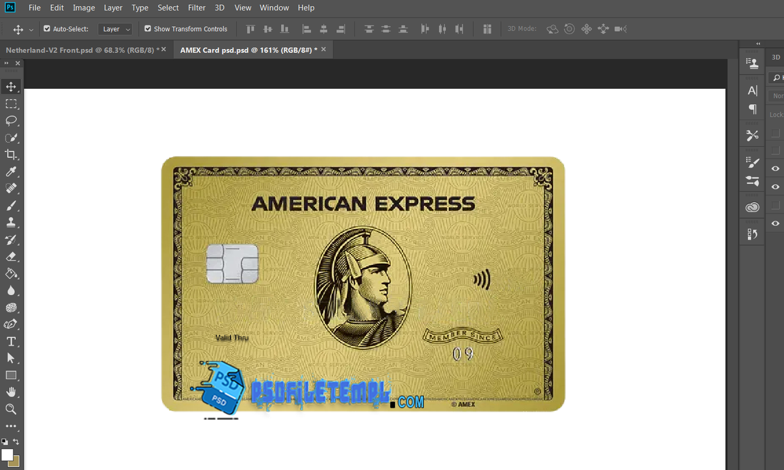Align horizontal centers in options bar

point(324,29)
